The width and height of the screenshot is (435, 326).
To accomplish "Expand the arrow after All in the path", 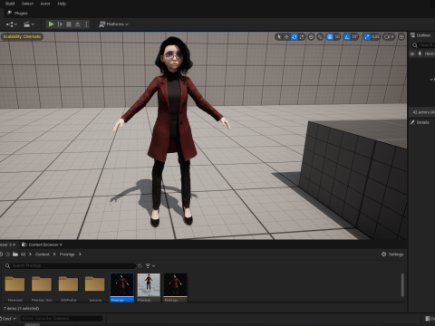I will [x=30, y=254].
